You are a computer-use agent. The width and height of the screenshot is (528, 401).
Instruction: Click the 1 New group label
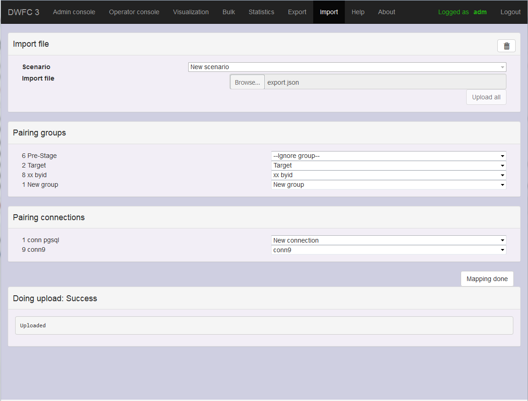[40, 184]
